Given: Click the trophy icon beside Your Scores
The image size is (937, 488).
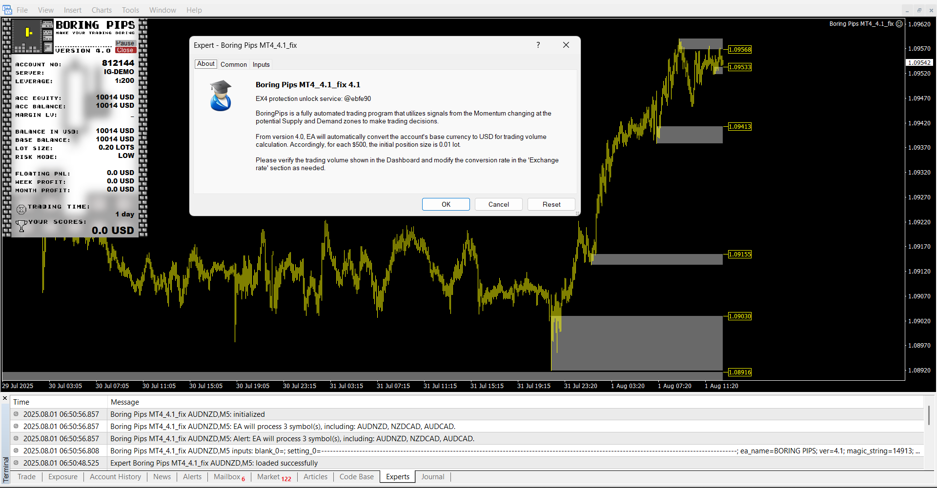Looking at the screenshot, I should (21, 226).
